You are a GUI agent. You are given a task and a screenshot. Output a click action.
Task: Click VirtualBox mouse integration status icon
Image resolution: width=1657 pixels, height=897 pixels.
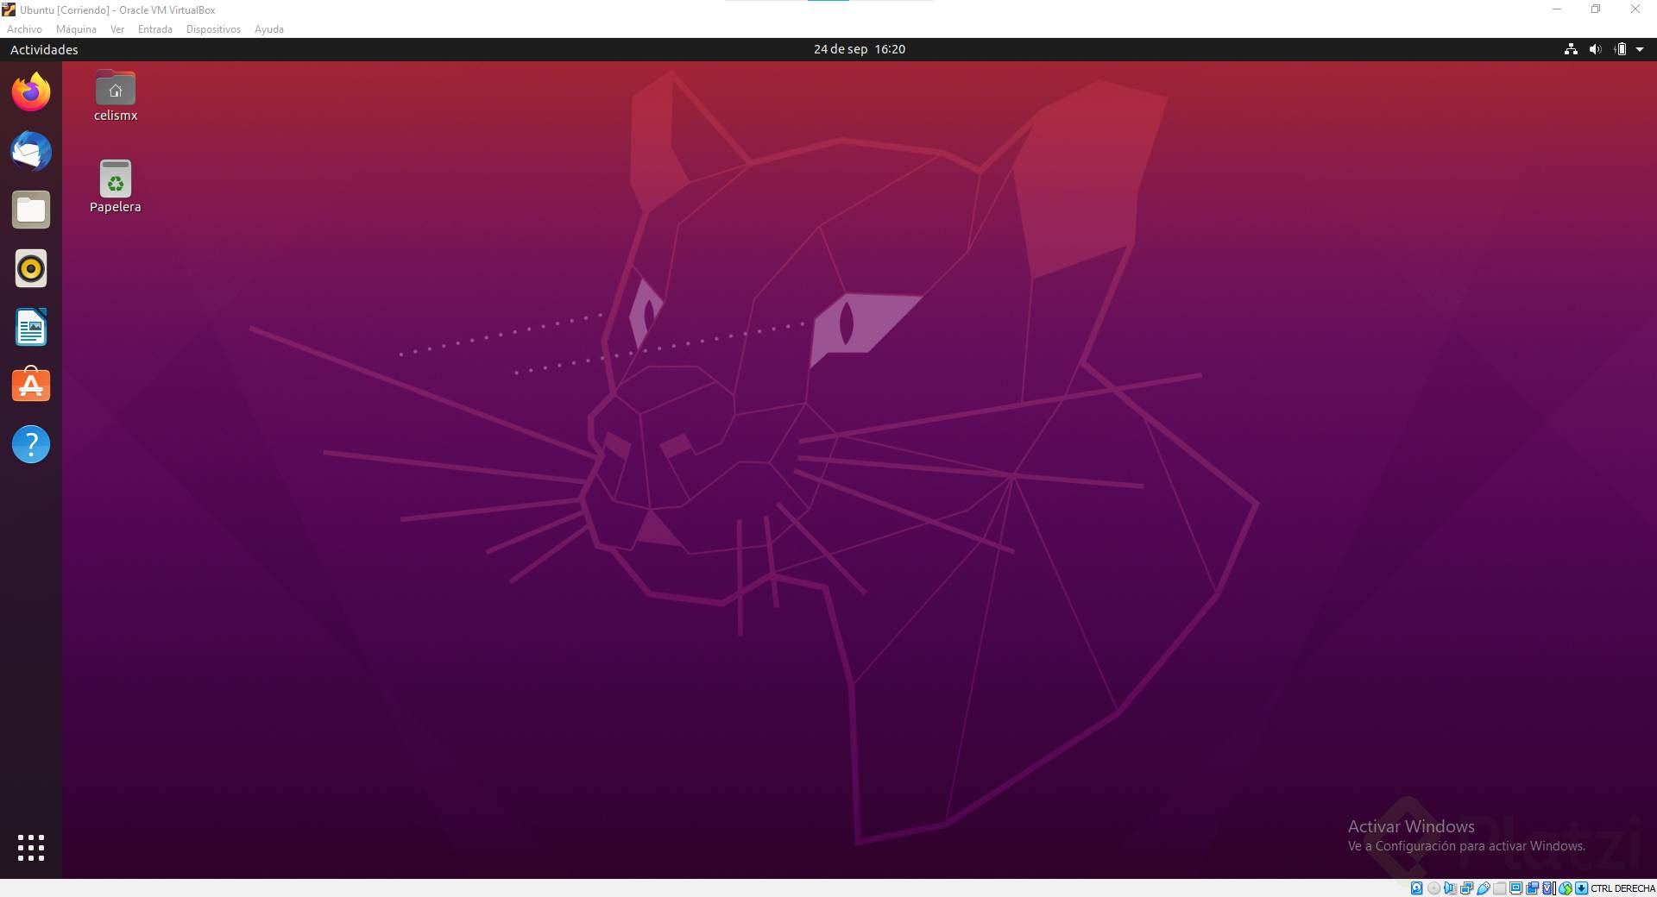[1566, 888]
